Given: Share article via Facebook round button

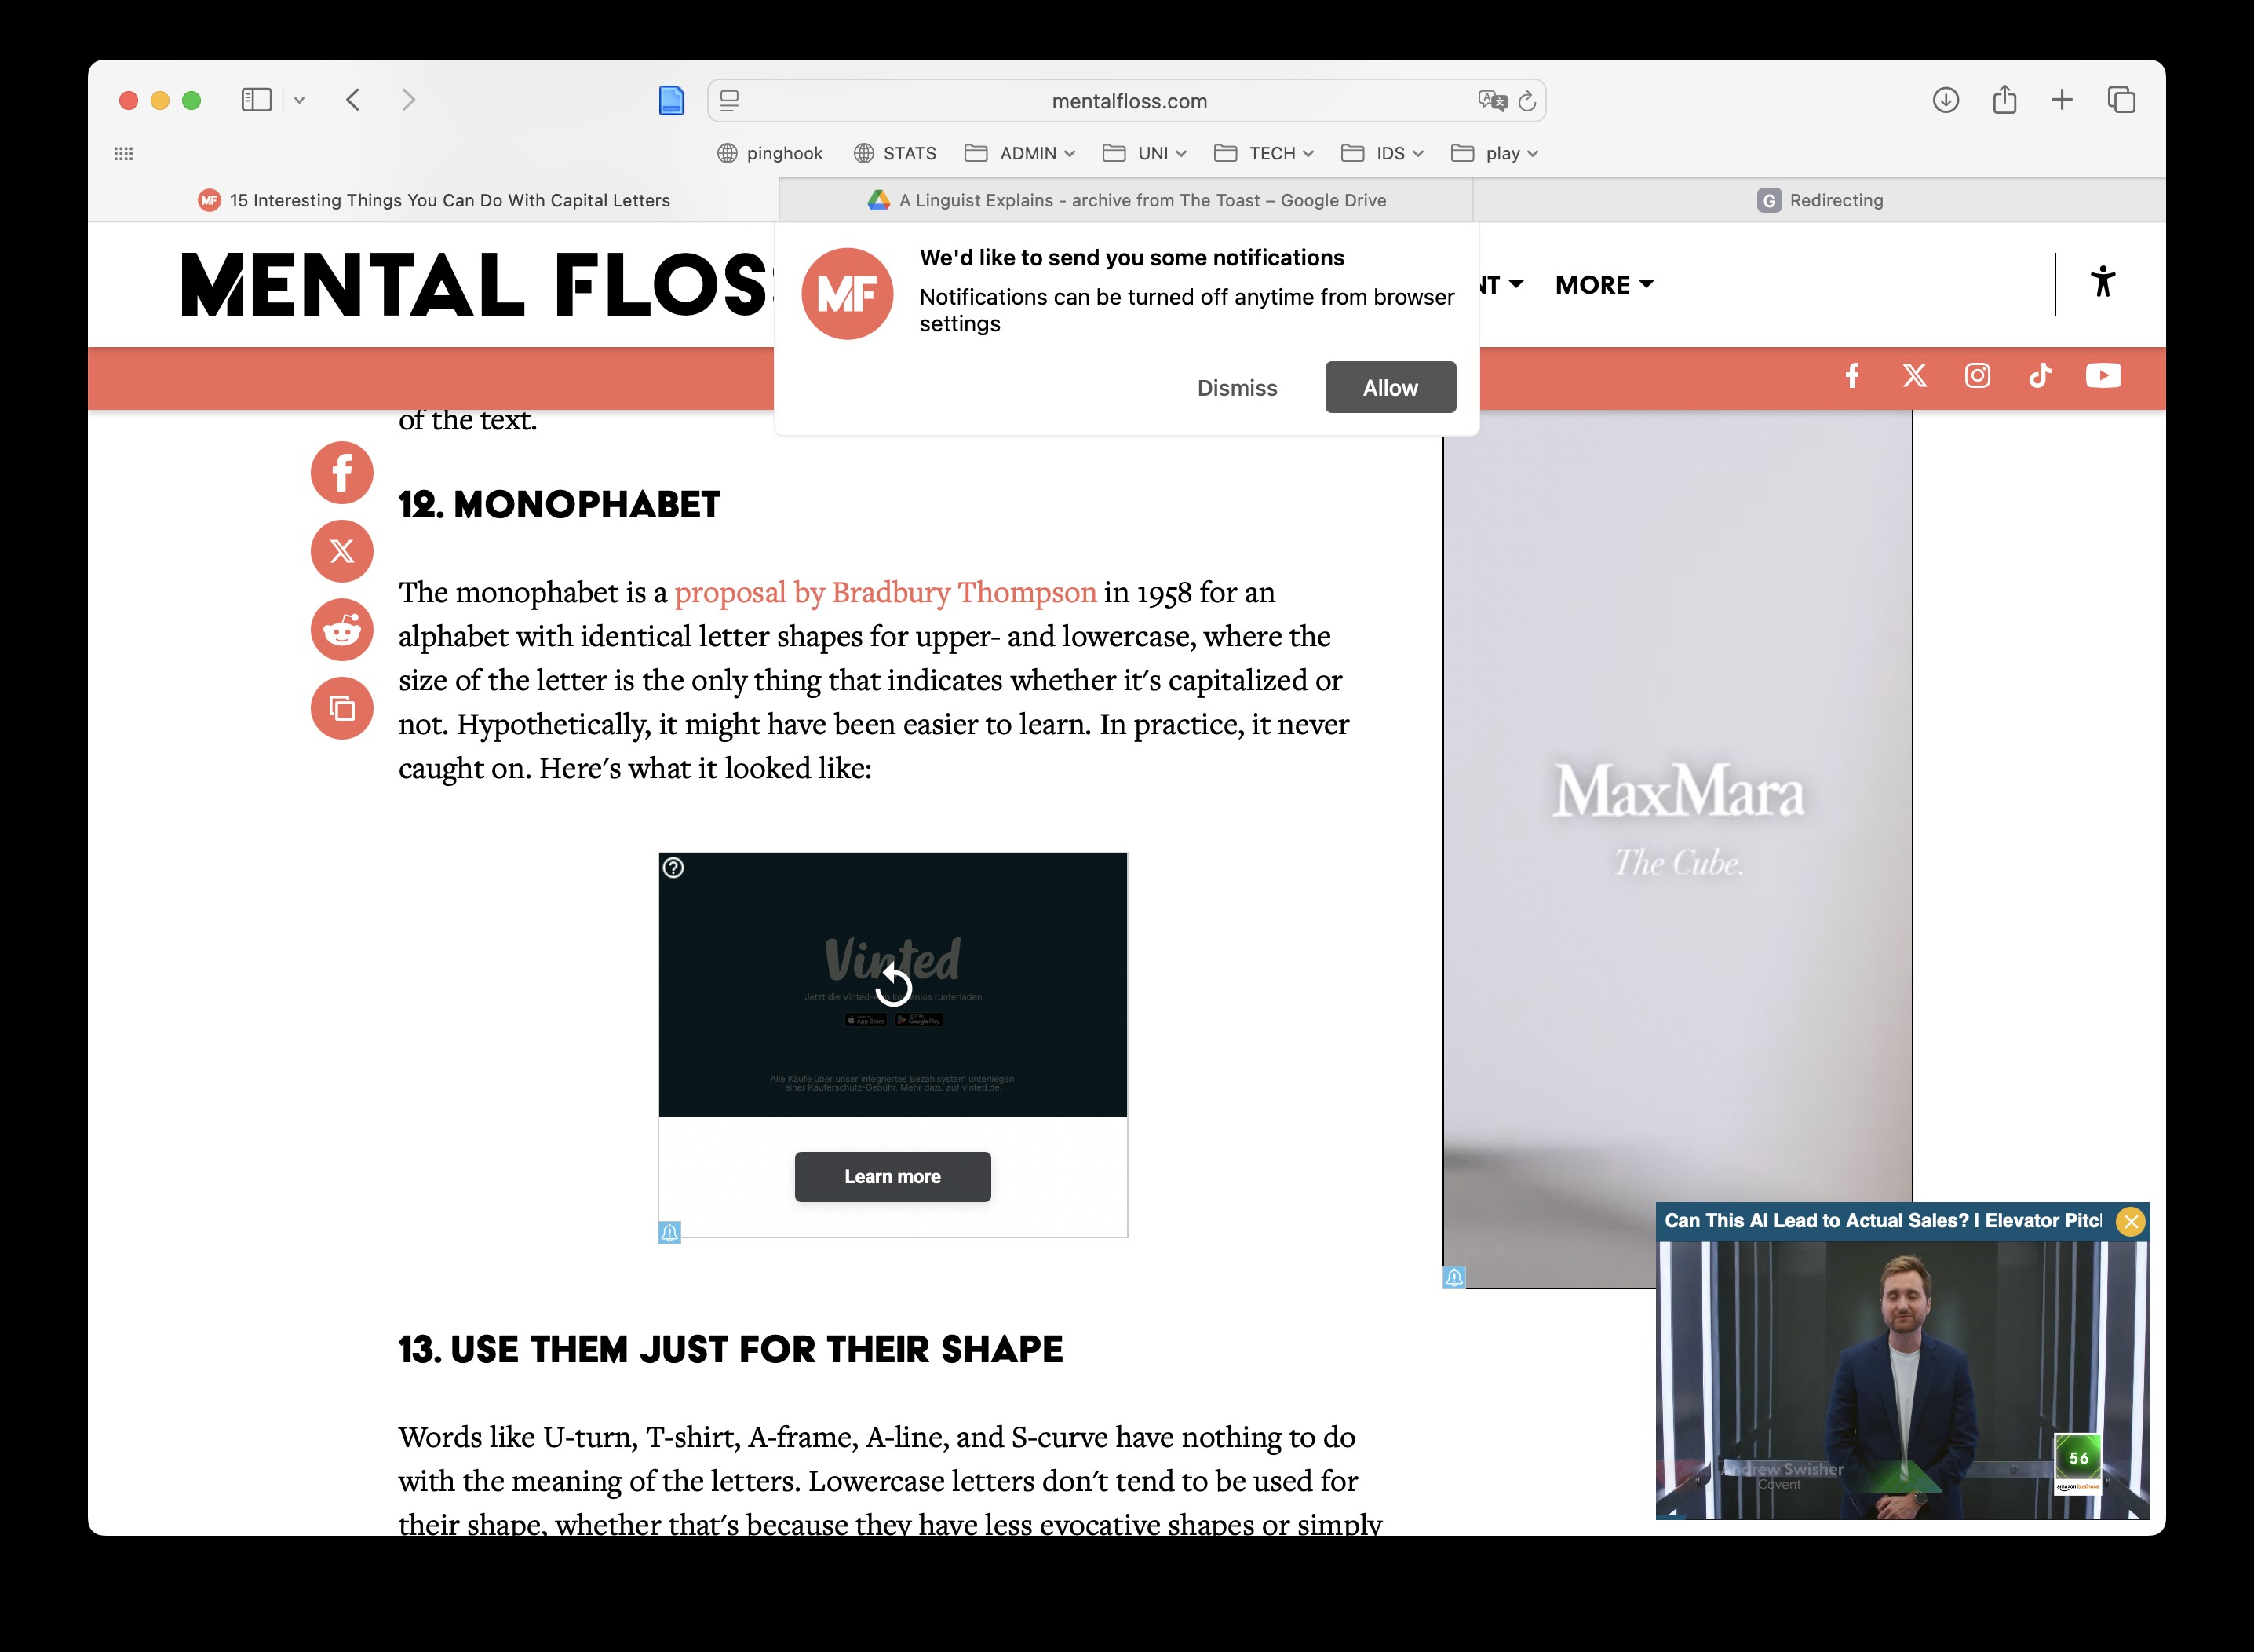Looking at the screenshot, I should pyautogui.click(x=342, y=473).
